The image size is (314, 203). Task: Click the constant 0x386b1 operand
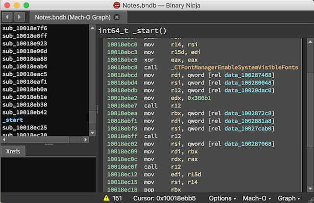(x=199, y=98)
